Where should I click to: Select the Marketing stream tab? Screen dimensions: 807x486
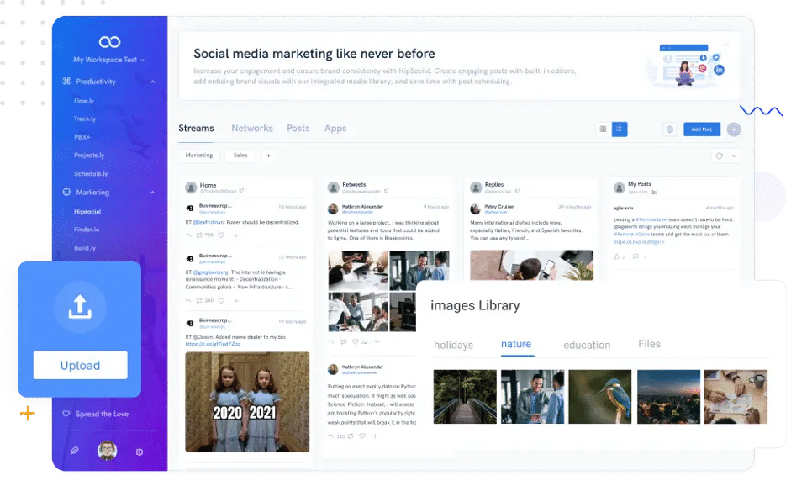[199, 156]
